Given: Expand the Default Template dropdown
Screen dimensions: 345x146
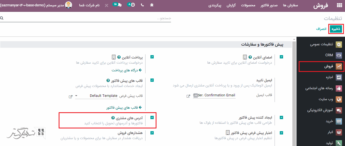Looking at the screenshot, I should (76, 96).
